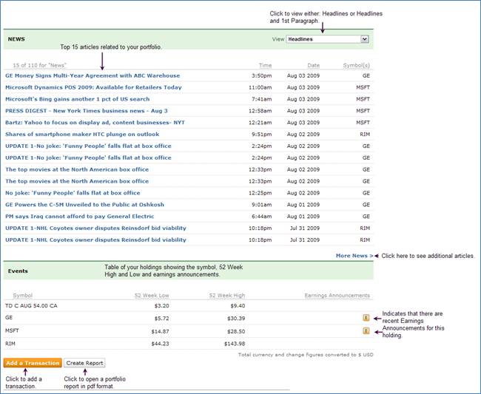Viewport: 481px width, 394px height.
Task: Open the MSFT earnings announcement icon
Action: [x=366, y=330]
